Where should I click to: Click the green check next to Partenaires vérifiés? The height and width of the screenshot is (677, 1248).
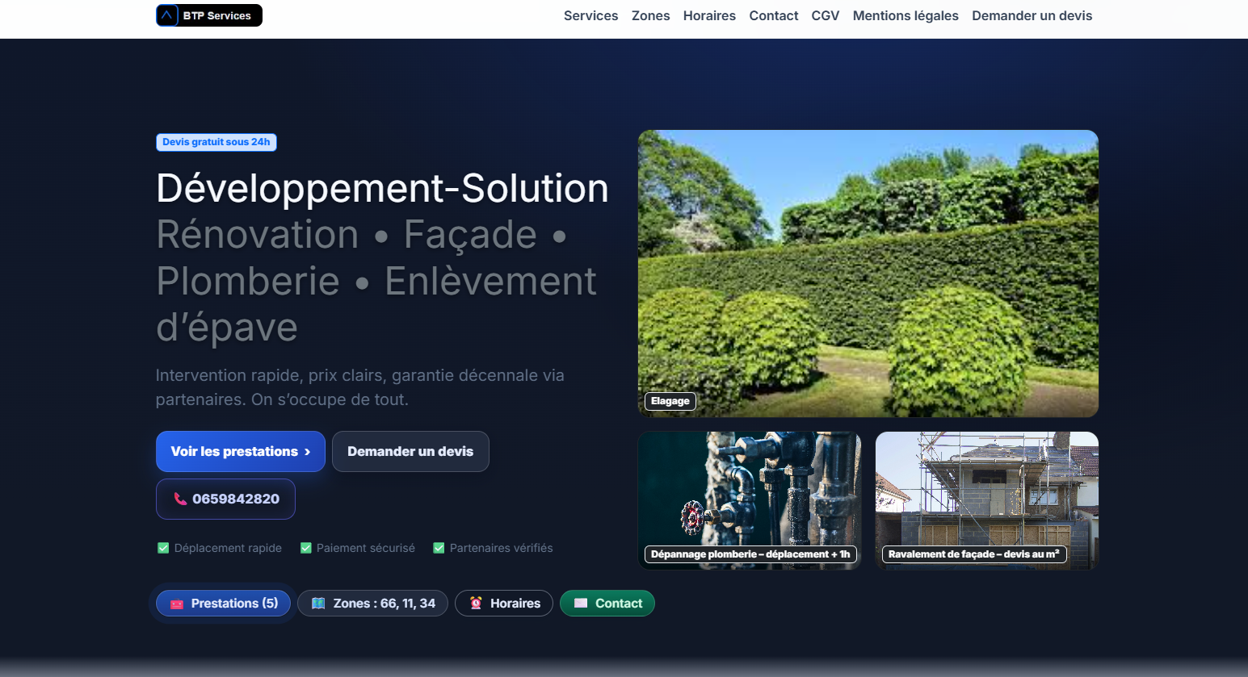point(439,548)
